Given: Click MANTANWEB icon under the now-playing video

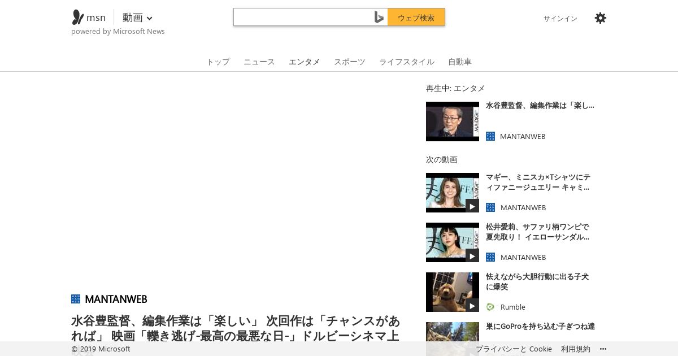Looking at the screenshot, I should (490, 136).
